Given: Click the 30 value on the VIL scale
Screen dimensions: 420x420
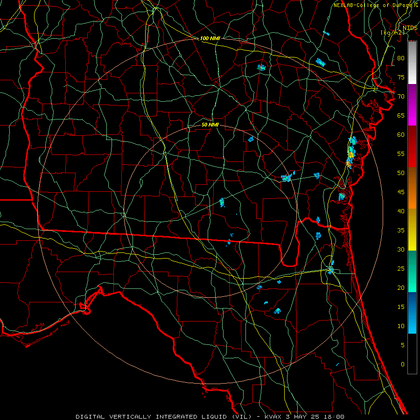Looking at the screenshot, I should (401, 249).
